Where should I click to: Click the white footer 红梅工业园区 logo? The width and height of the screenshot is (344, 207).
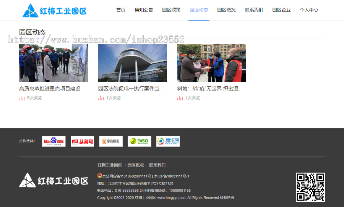[x=54, y=180]
